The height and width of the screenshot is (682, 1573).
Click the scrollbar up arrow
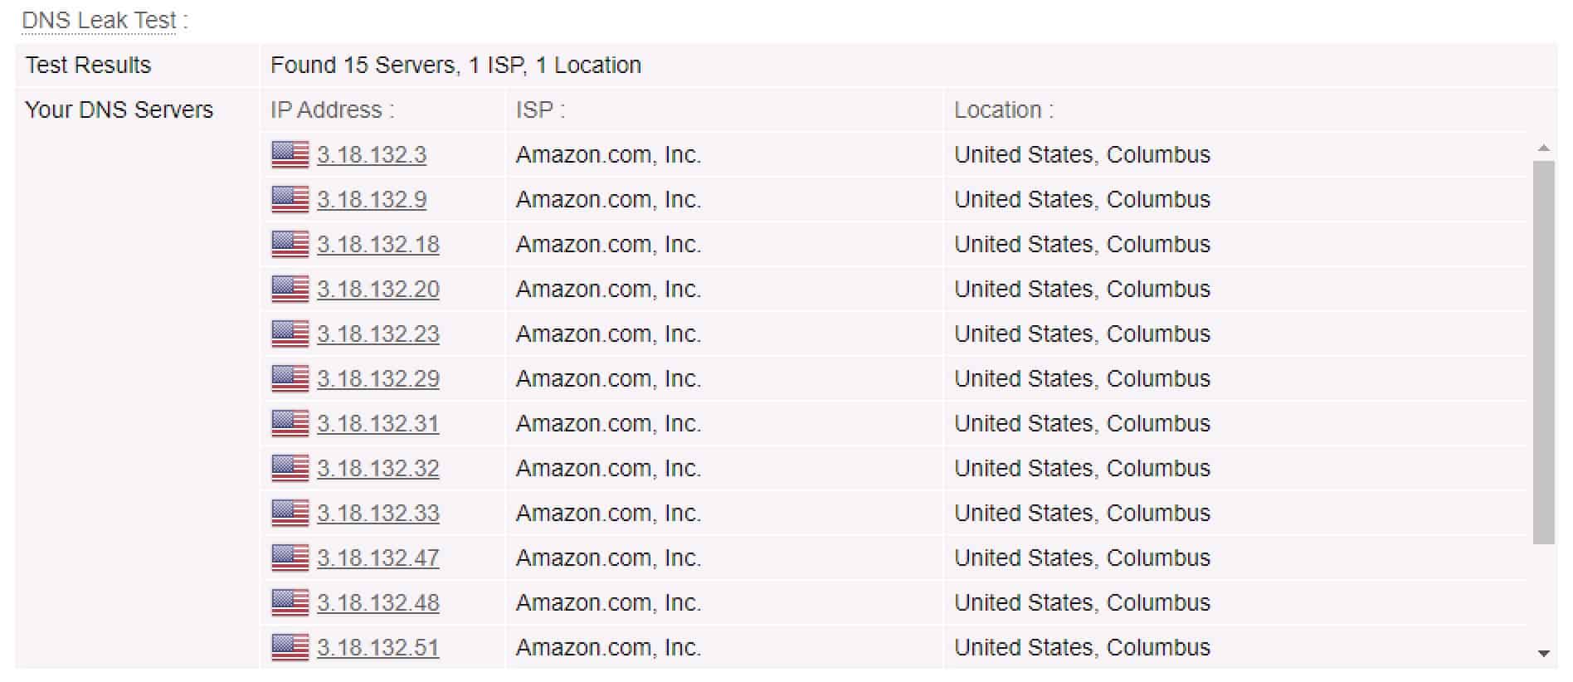click(x=1543, y=149)
